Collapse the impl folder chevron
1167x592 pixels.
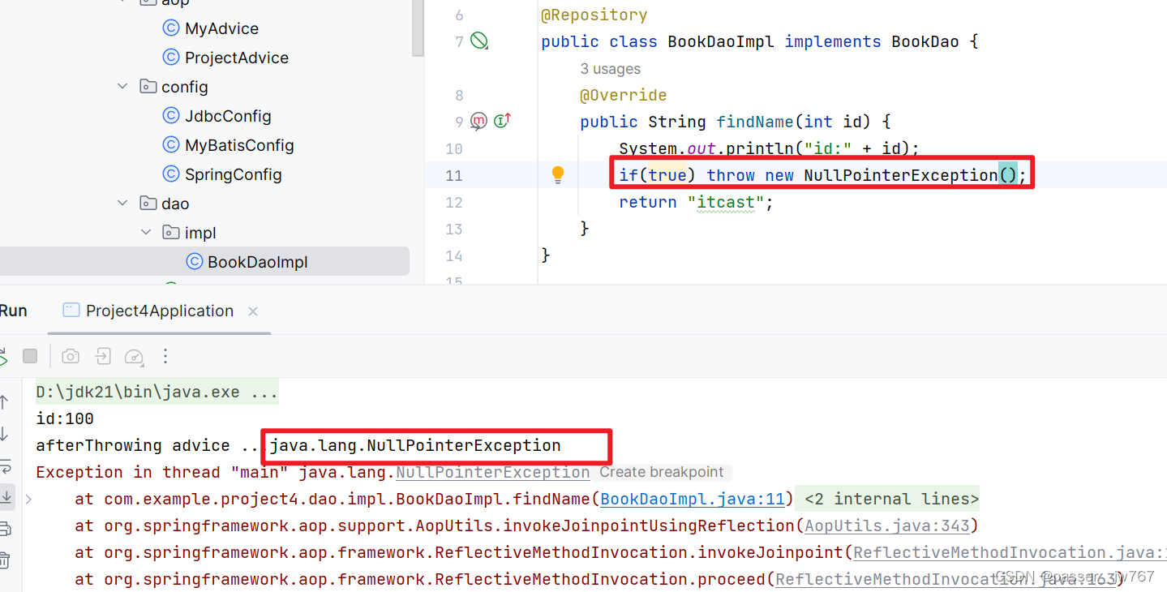coord(146,233)
